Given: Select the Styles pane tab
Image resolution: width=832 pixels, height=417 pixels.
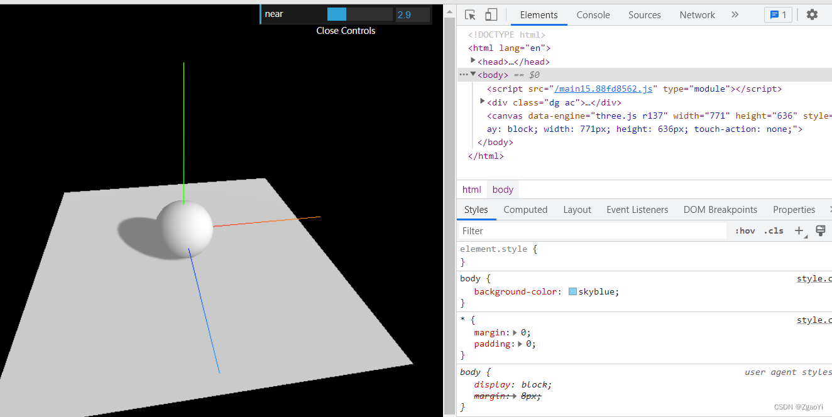Looking at the screenshot, I should (476, 210).
